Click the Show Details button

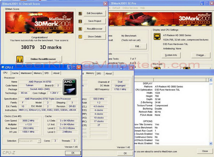coord(95,37)
